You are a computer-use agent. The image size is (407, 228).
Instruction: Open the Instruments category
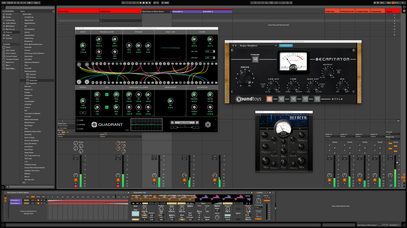[10, 20]
